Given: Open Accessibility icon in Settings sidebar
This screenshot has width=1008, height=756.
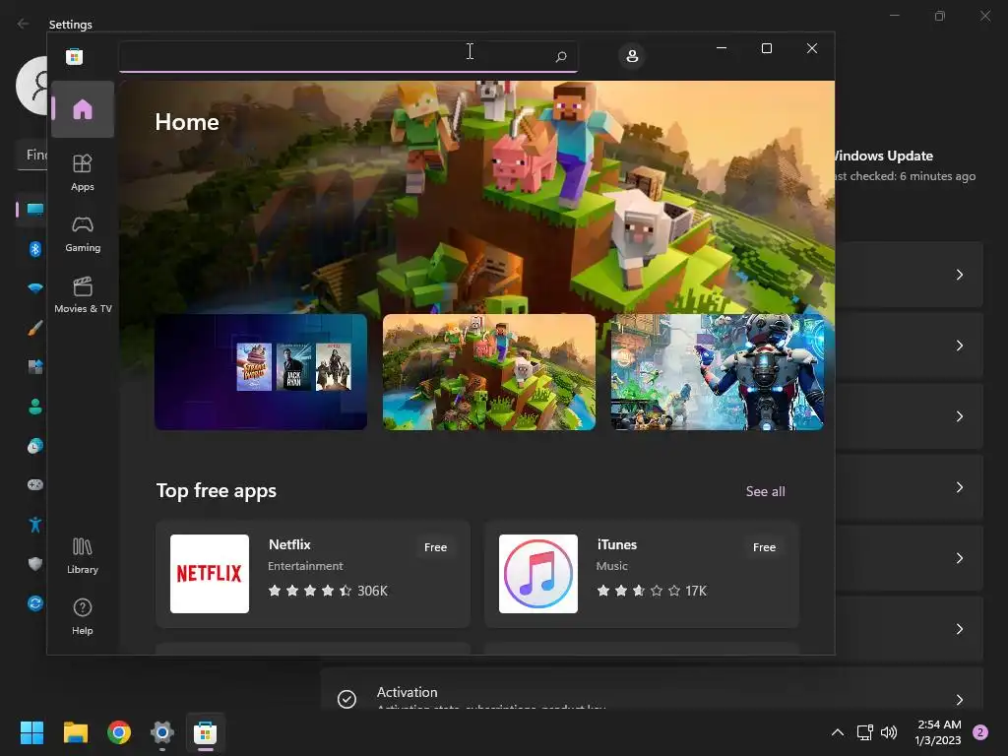Looking at the screenshot, I should (34, 525).
